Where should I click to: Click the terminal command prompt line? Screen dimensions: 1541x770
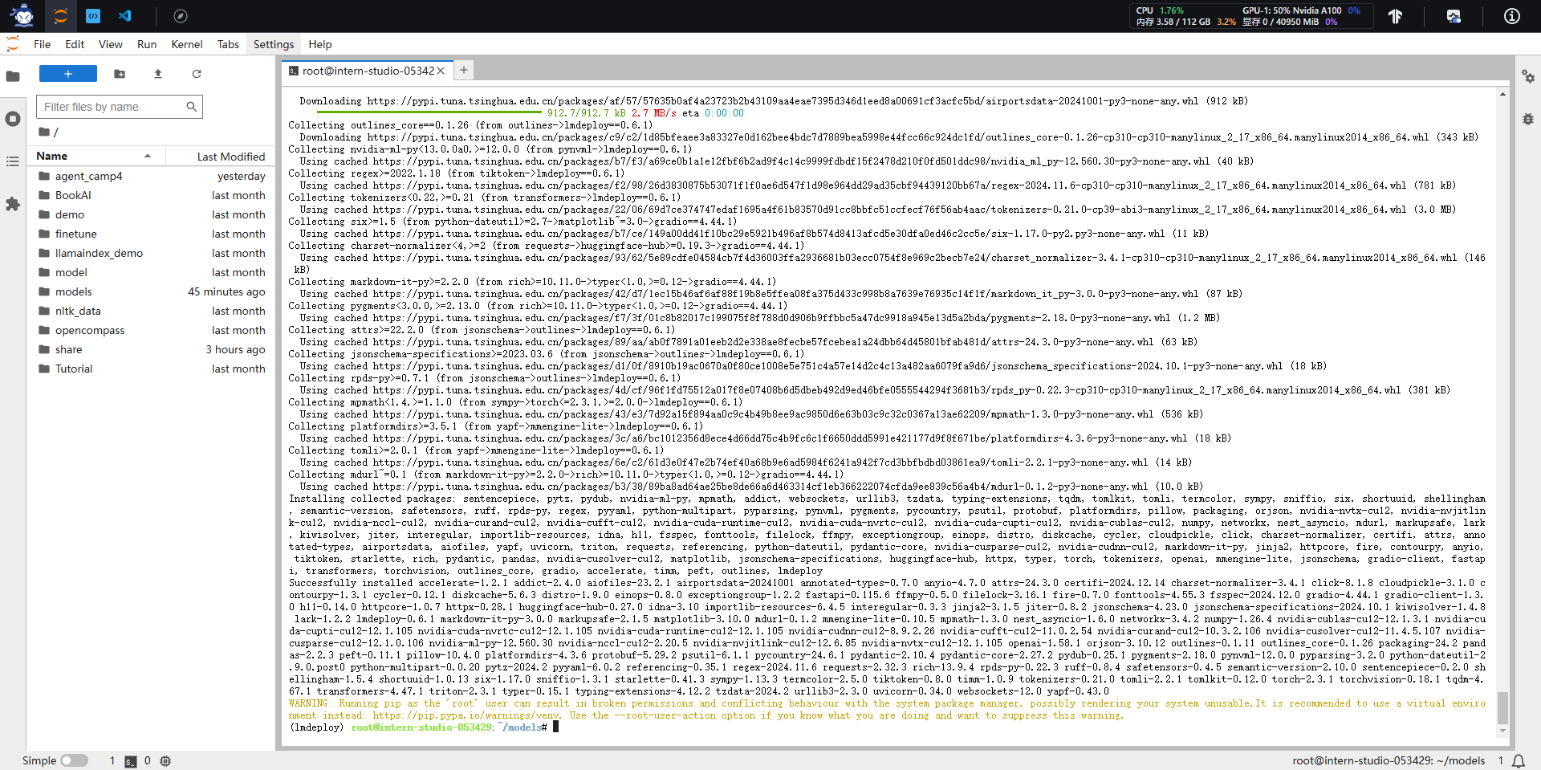tap(424, 727)
